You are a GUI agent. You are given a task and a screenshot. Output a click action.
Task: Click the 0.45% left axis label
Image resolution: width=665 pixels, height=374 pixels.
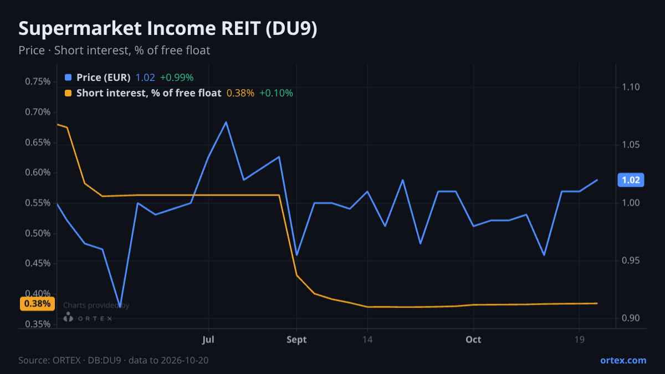click(x=38, y=263)
